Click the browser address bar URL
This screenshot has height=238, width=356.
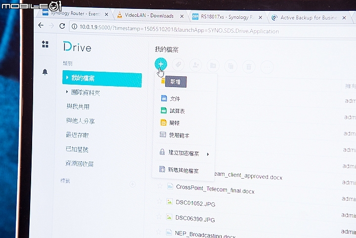[x=179, y=30]
